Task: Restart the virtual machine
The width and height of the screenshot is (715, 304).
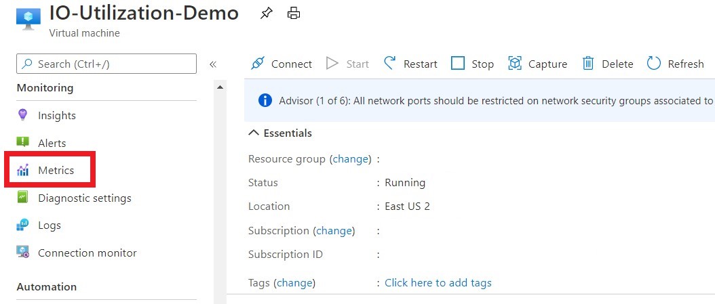Action: (410, 64)
